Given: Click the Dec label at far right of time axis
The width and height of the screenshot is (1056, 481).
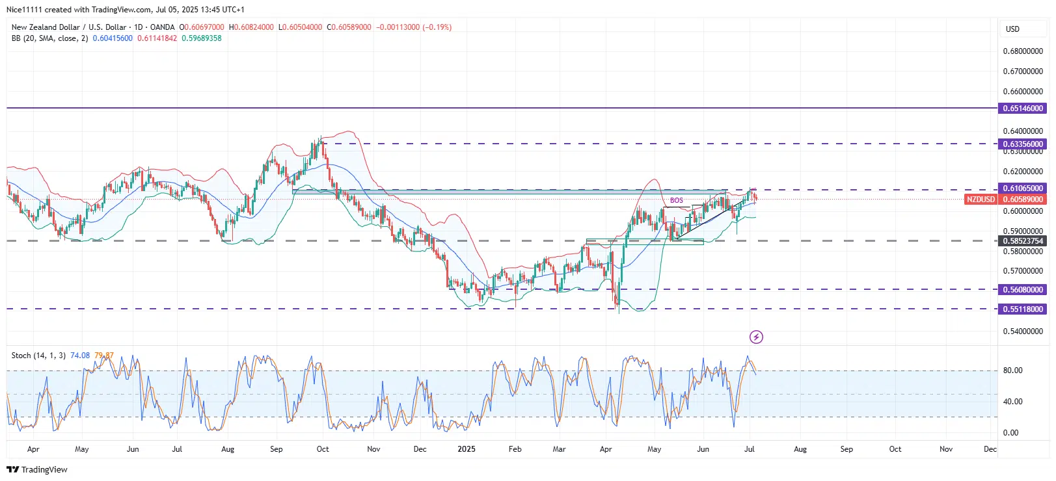Looking at the screenshot, I should point(990,449).
